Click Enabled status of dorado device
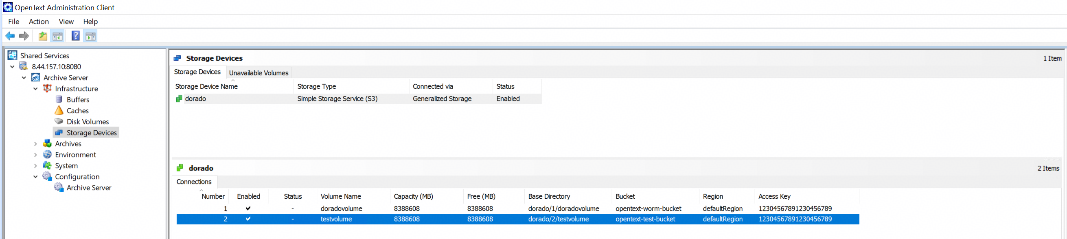Viewport: 1067px width, 239px height. point(508,99)
